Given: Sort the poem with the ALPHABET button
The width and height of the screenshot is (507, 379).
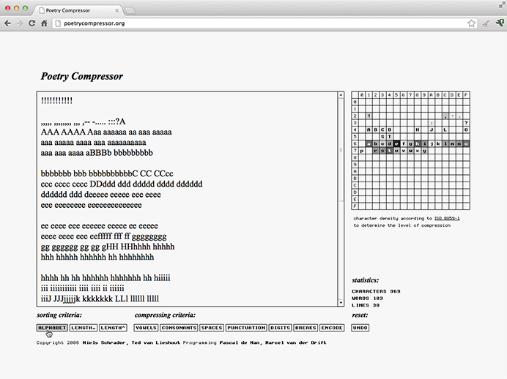Looking at the screenshot, I should pyautogui.click(x=52, y=328).
